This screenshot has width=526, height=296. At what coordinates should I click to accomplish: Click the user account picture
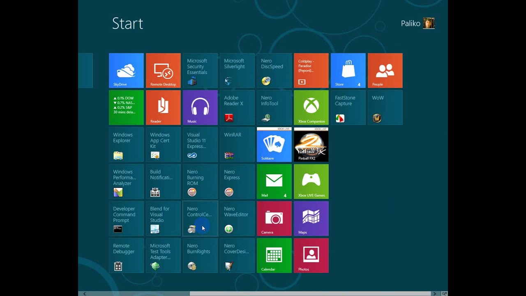tap(429, 23)
